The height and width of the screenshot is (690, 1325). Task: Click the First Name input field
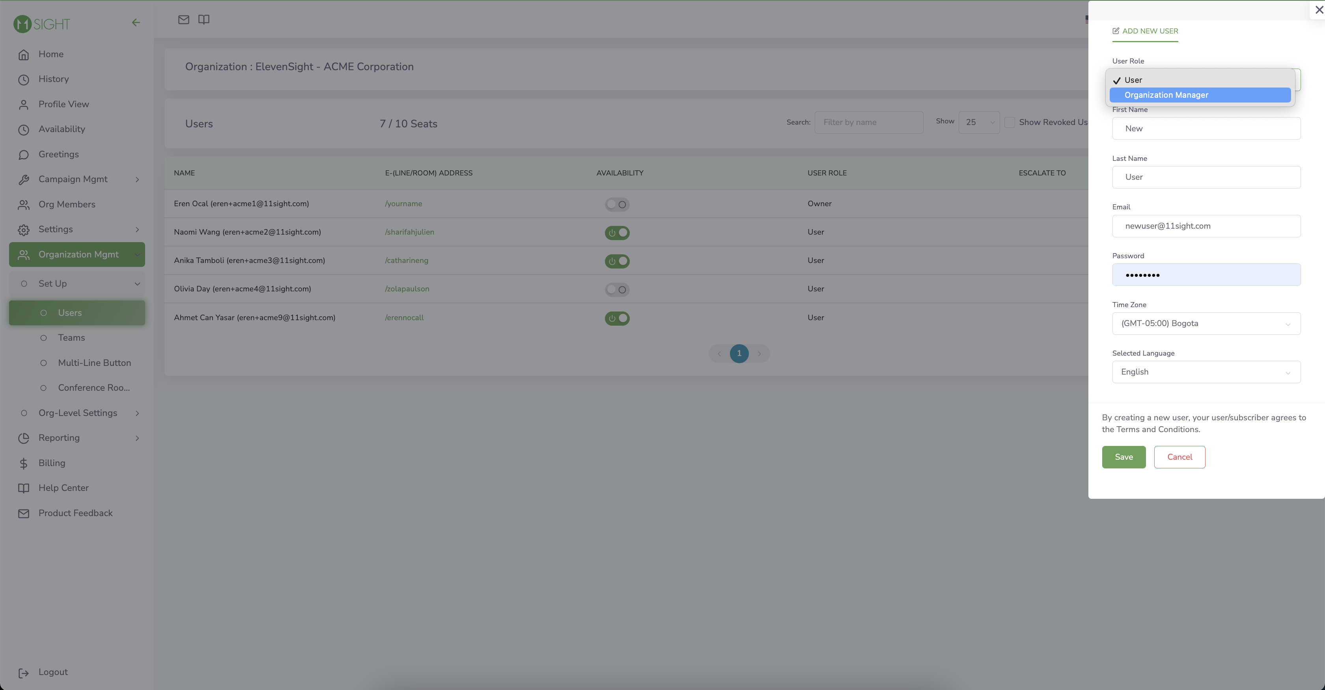(1206, 129)
